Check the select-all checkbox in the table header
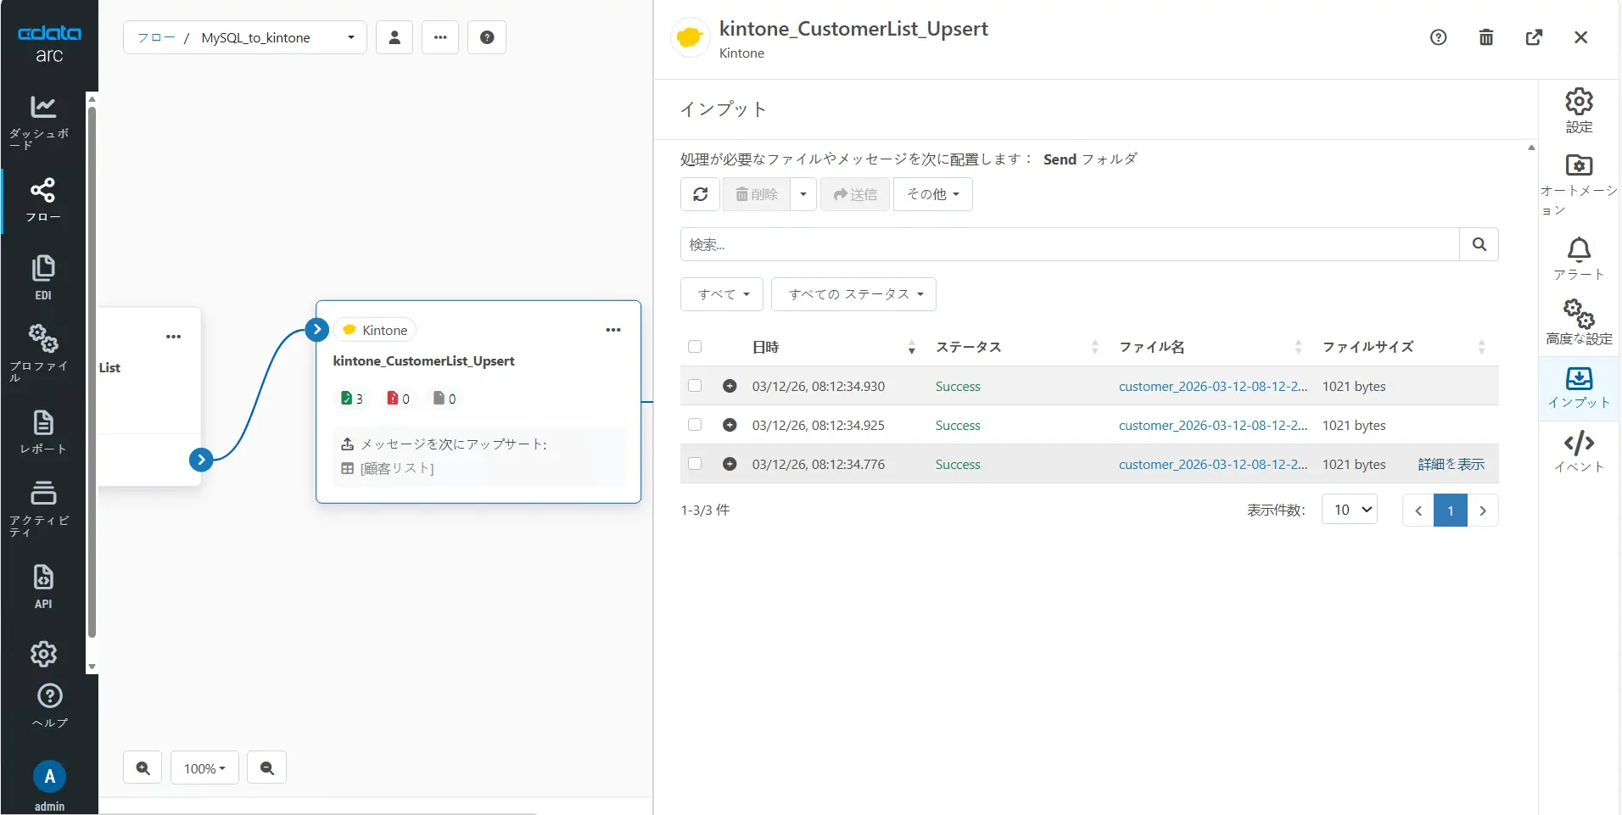 pos(694,346)
